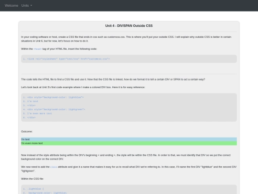Click the ".lightblue {" code line
This screenshot has width=258, height=194.
pyautogui.click(x=35, y=189)
